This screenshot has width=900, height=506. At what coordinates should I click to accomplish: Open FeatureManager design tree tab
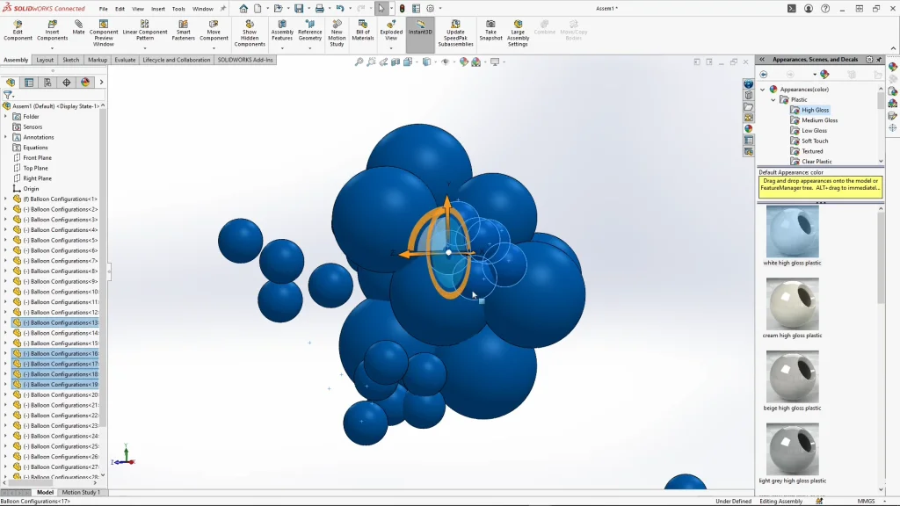pos(11,83)
